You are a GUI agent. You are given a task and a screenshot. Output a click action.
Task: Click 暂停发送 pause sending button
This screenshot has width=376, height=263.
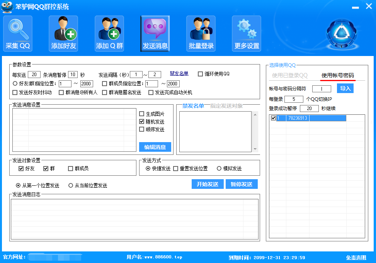click(242, 184)
